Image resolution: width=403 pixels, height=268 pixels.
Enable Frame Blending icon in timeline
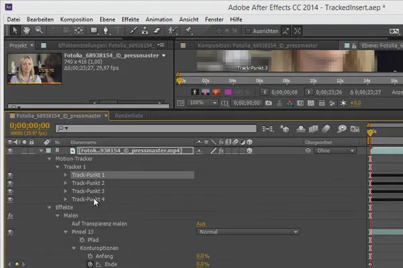pyautogui.click(x=313, y=129)
